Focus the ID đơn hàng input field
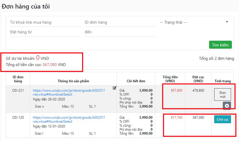Viewport: 239px width, 142px height. (120, 22)
